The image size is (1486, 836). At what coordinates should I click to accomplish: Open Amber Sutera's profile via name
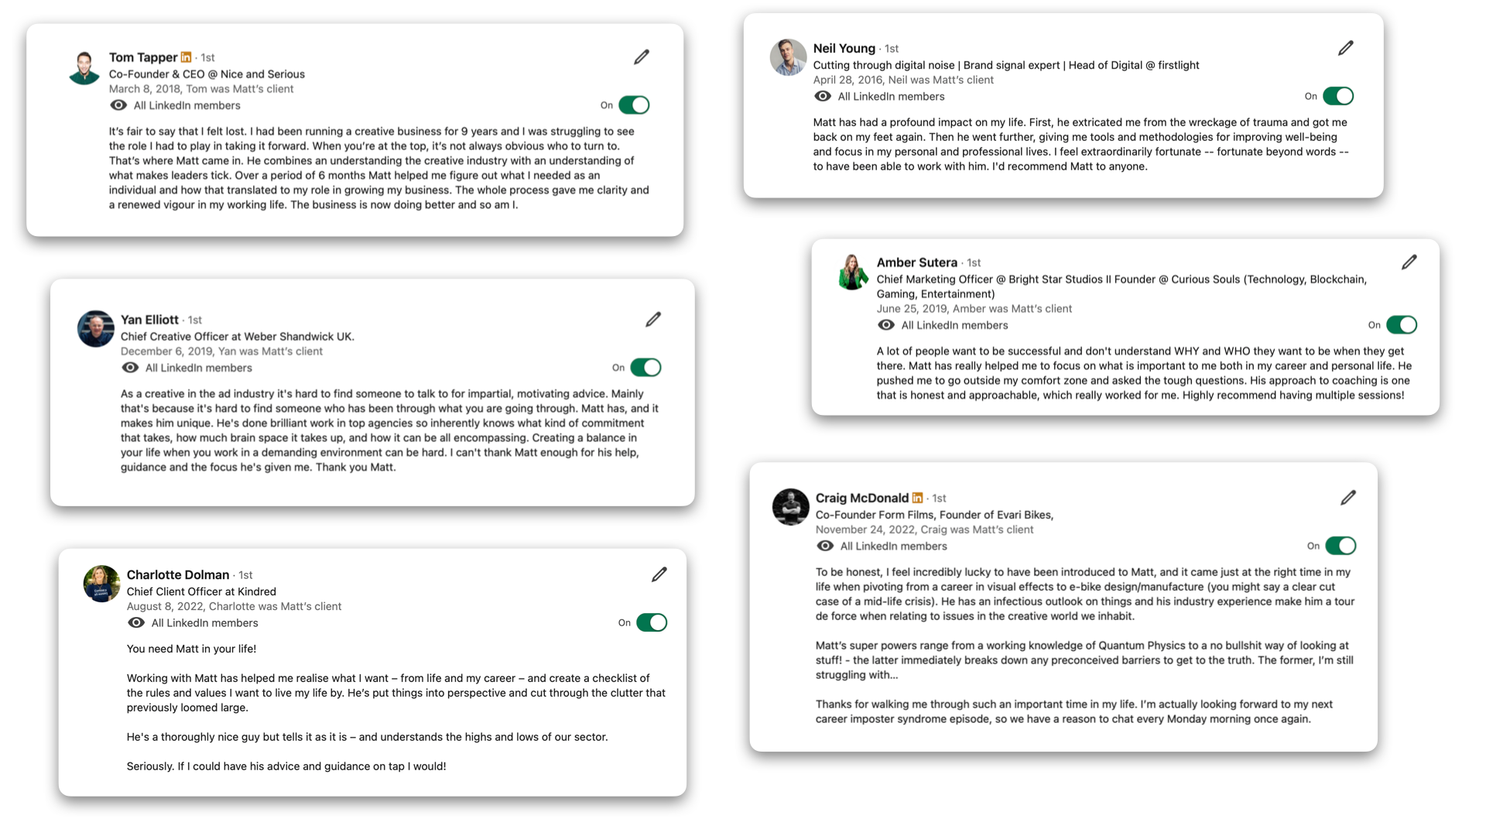[x=916, y=262]
